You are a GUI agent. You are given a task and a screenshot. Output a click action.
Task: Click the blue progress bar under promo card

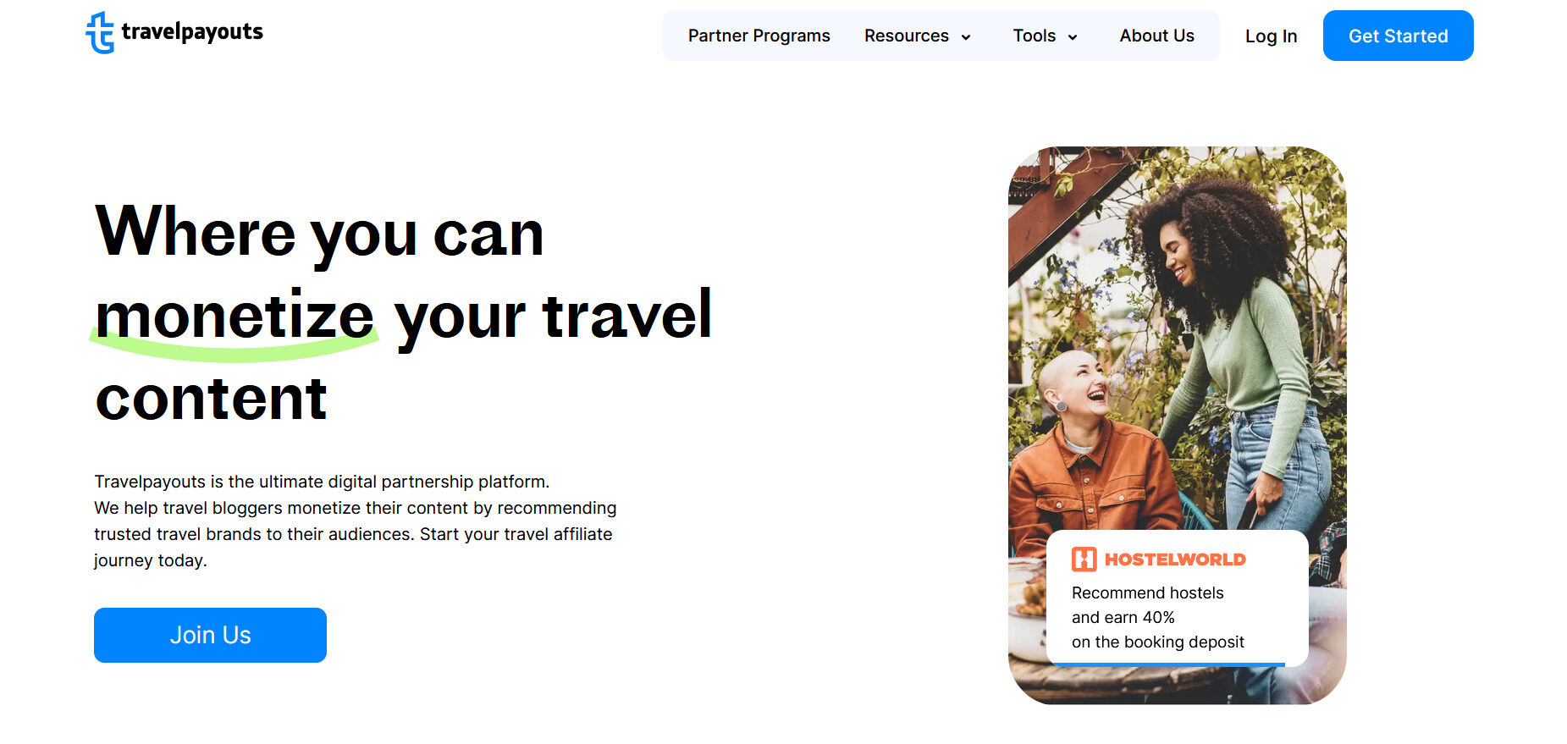click(1169, 664)
